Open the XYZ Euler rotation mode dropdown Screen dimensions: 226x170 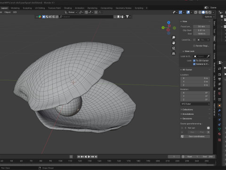coord(195,104)
